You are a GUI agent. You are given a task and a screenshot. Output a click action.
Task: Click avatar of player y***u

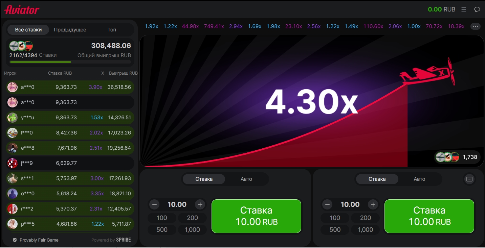(13, 118)
